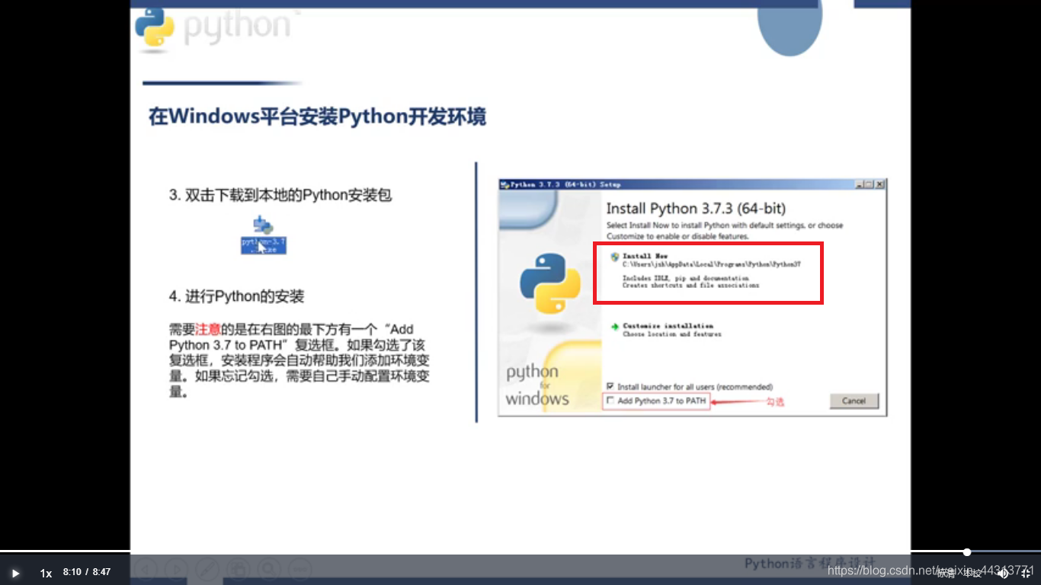1041x585 pixels.
Task: Click the Python语言程序设计 footer text
Action: [x=810, y=563]
